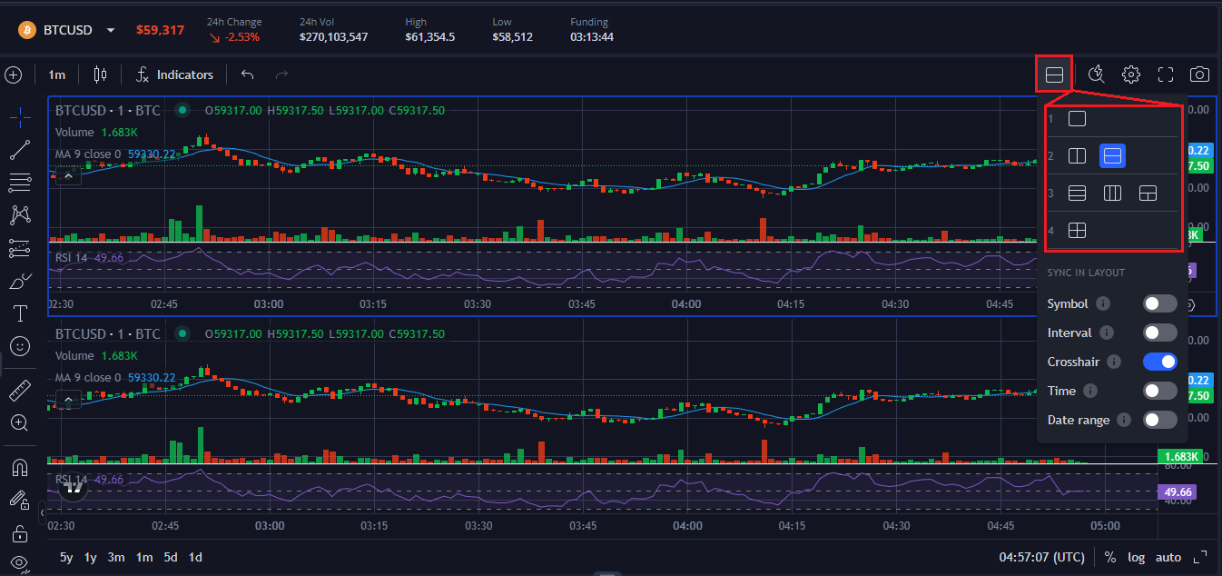Screen dimensions: 1222x576
Task: Click the undo arrow in toolbar
Action: coord(247,74)
